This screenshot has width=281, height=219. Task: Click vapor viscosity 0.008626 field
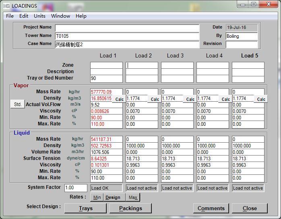coord(106,111)
